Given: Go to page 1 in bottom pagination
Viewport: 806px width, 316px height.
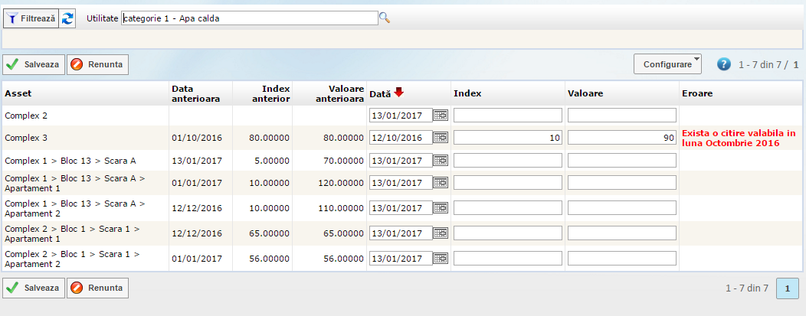Looking at the screenshot, I should 788,288.
